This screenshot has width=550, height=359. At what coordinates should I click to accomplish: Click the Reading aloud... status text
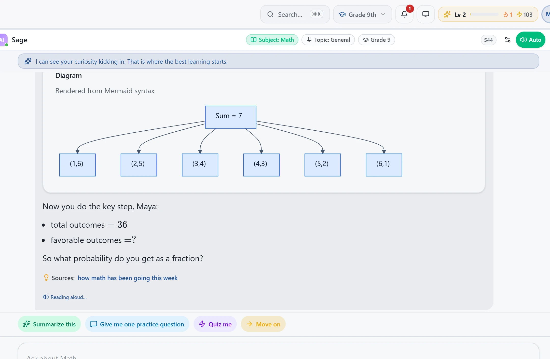coord(68,297)
